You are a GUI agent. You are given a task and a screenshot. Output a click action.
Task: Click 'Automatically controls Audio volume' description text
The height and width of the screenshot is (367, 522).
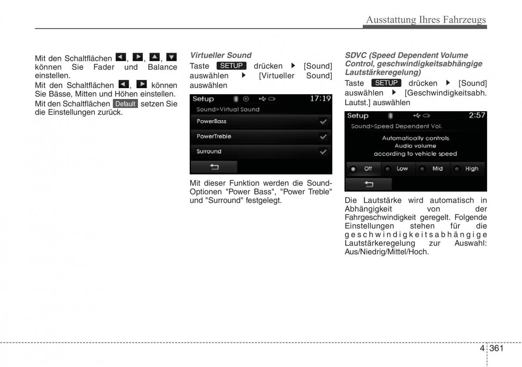click(415, 142)
